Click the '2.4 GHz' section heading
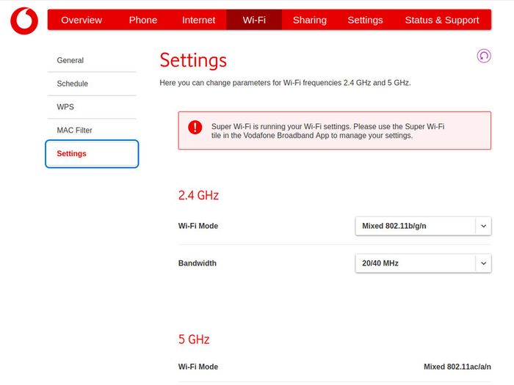Viewport: 514px width, 385px height. coord(198,196)
